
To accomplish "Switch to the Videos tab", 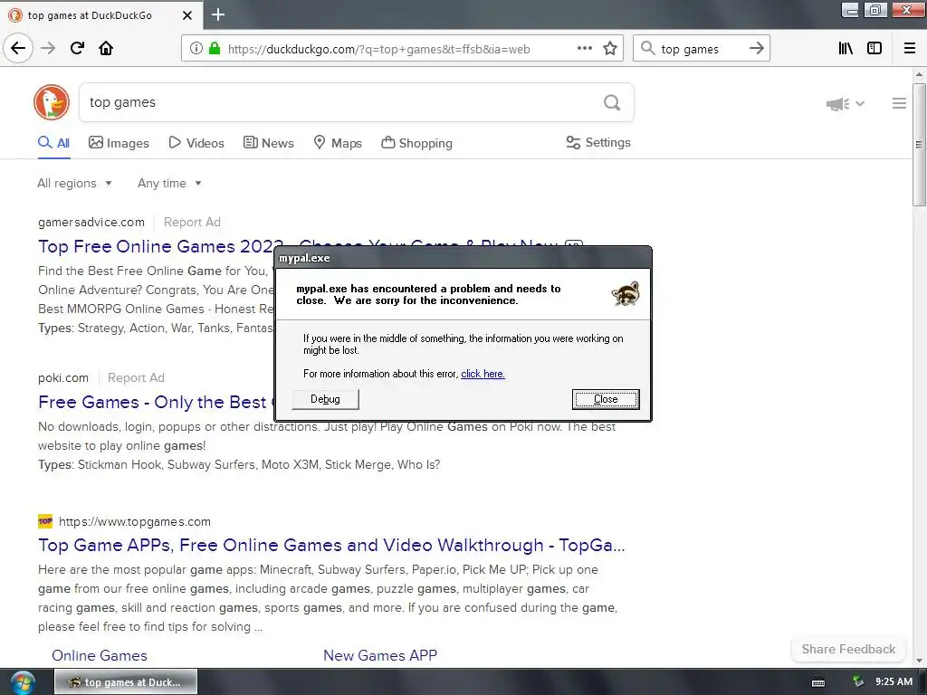I will pyautogui.click(x=196, y=143).
